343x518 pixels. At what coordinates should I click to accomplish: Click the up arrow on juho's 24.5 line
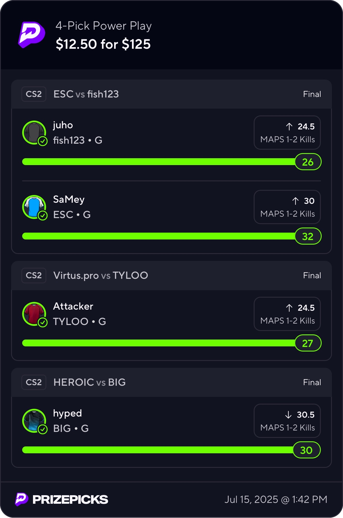pyautogui.click(x=289, y=126)
